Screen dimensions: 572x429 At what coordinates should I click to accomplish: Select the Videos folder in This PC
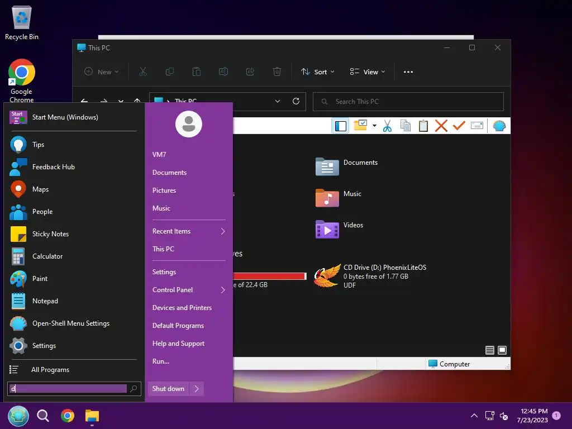click(x=339, y=229)
